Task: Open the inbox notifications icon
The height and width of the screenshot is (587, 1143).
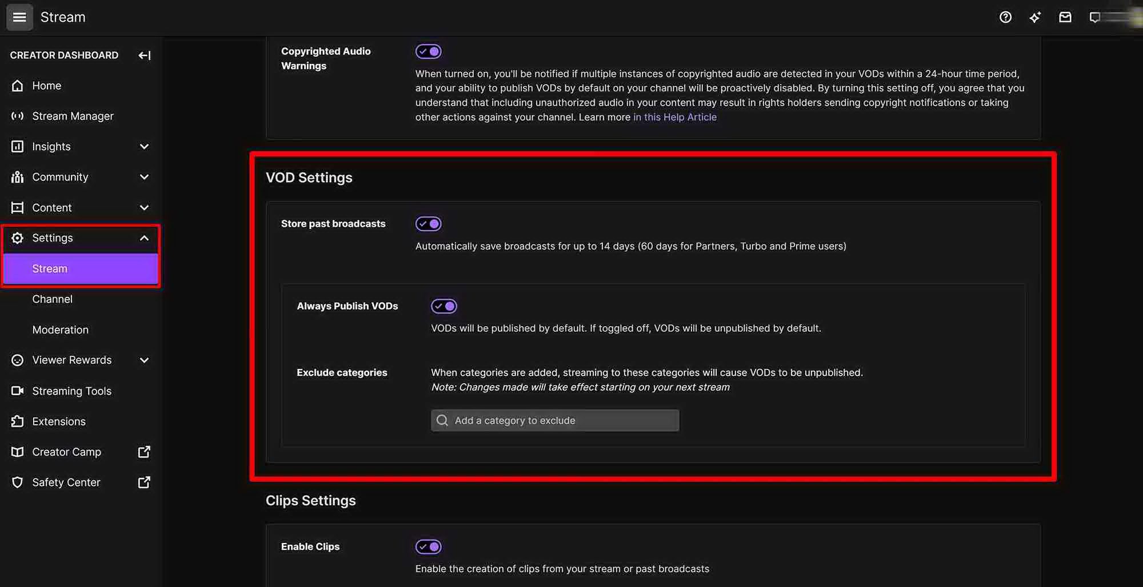Action: coord(1065,17)
